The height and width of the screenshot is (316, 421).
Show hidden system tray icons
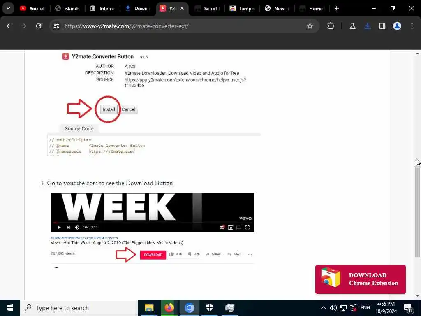coord(324,308)
